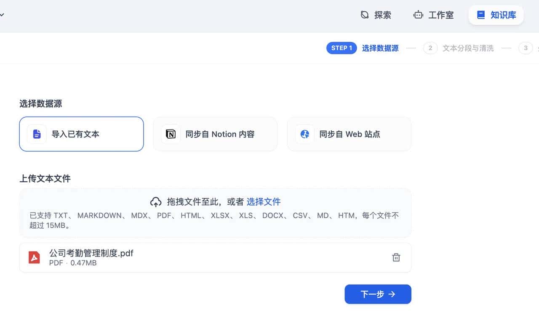The image size is (539, 315).
Task: Open file picker via 选择文件 link
Action: (x=264, y=202)
